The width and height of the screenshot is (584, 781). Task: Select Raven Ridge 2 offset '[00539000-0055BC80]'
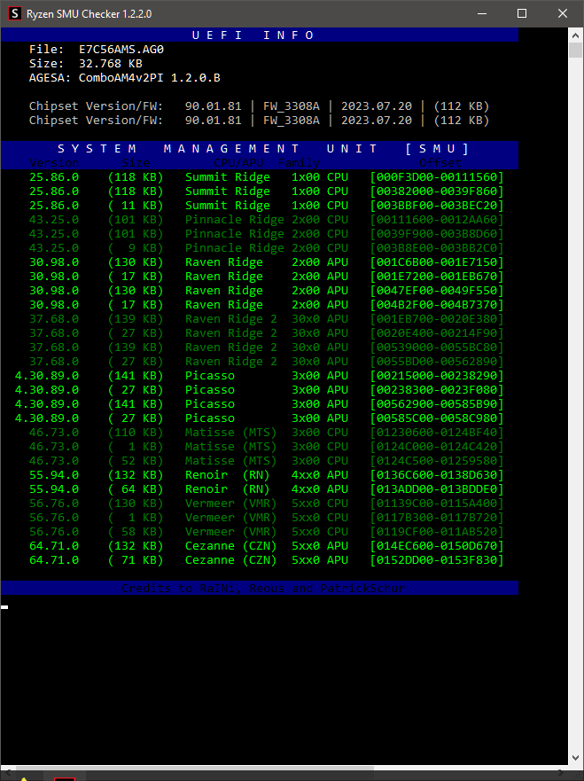click(437, 348)
